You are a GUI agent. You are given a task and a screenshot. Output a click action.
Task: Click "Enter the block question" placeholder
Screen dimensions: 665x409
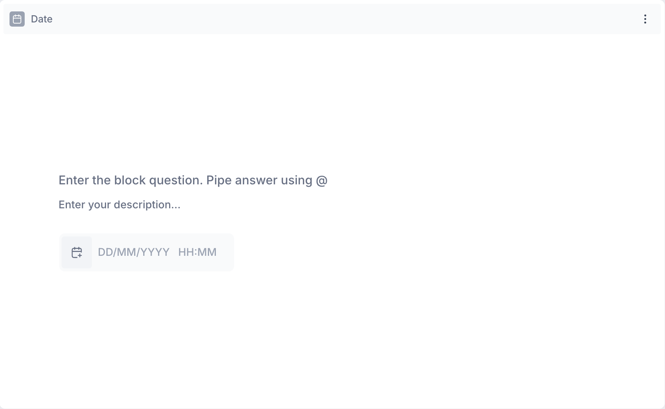pos(193,180)
